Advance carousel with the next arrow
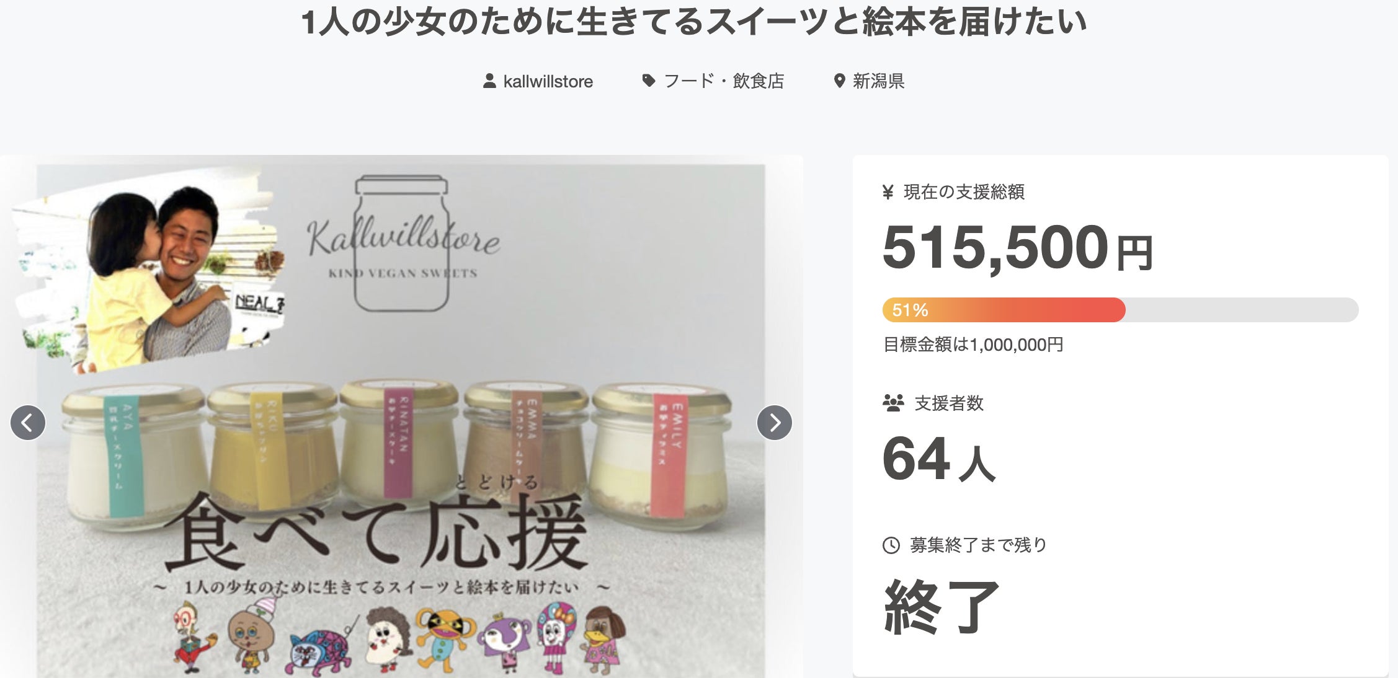 pos(775,423)
